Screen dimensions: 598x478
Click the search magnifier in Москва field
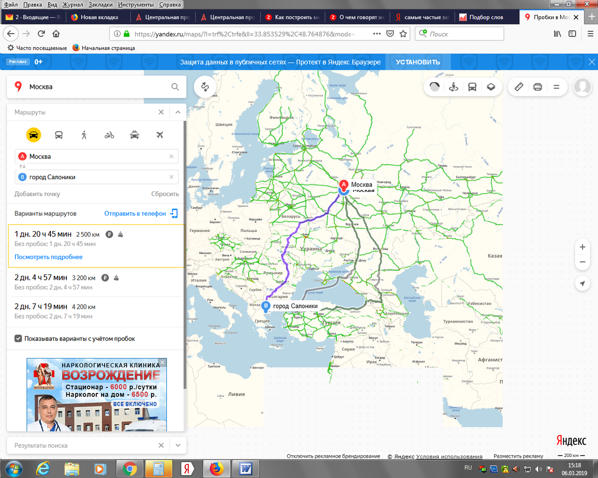click(175, 87)
